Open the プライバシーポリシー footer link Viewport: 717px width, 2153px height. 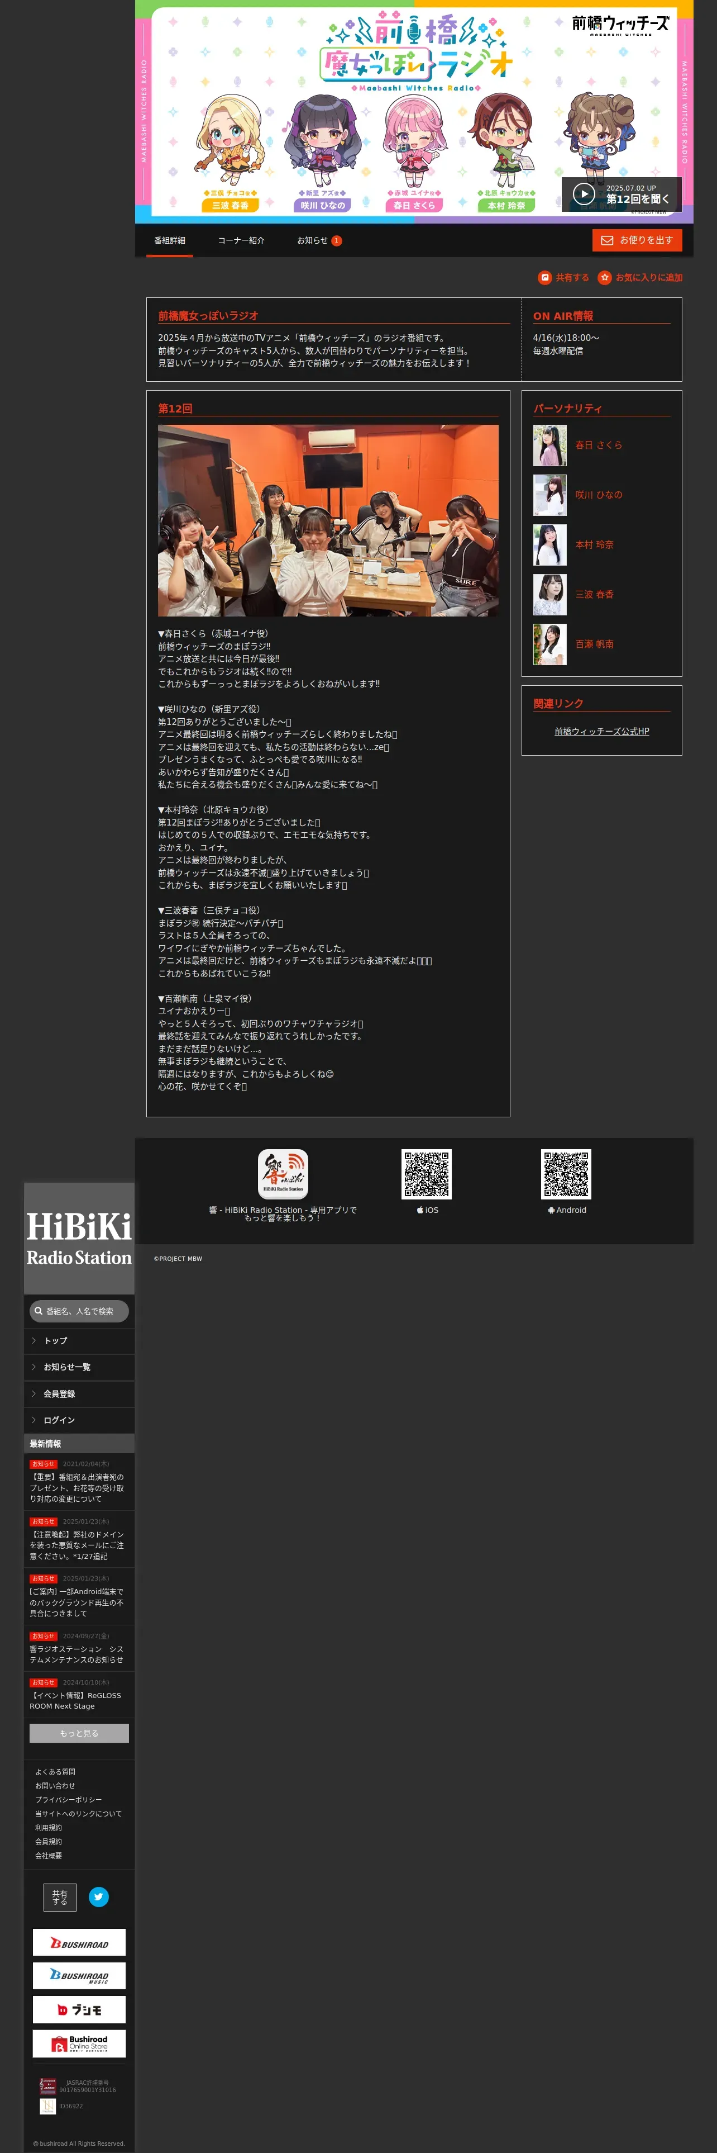pos(69,1799)
